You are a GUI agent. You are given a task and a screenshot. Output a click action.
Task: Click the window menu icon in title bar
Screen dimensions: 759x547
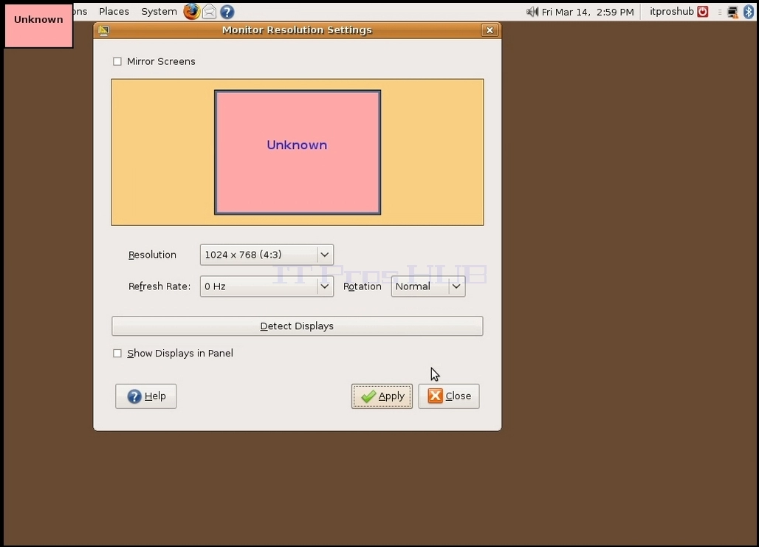pos(103,30)
